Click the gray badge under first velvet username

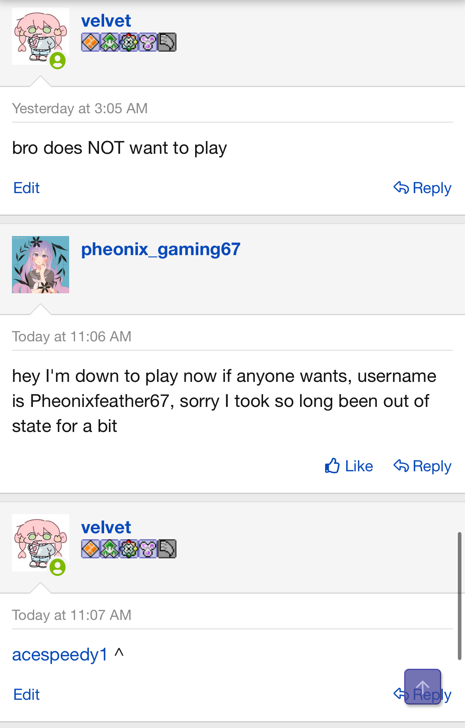[167, 43]
